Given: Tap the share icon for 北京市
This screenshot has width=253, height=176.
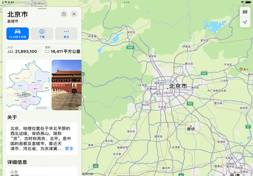Looking at the screenshot, I should [x=64, y=14].
